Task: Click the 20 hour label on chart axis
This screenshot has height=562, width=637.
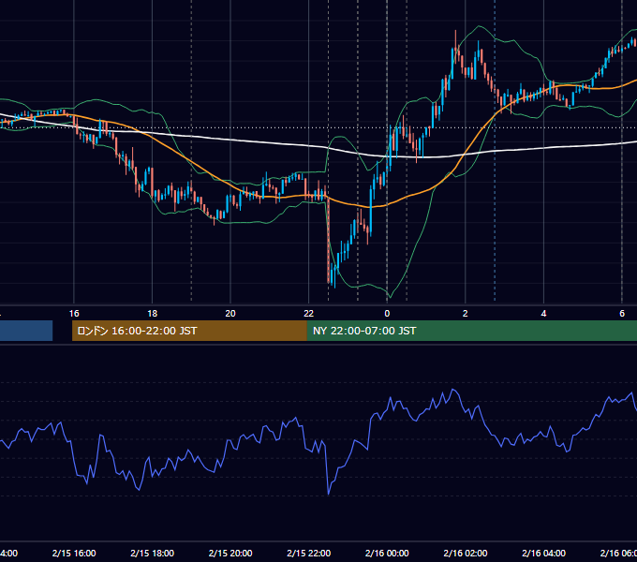Action: (x=230, y=314)
